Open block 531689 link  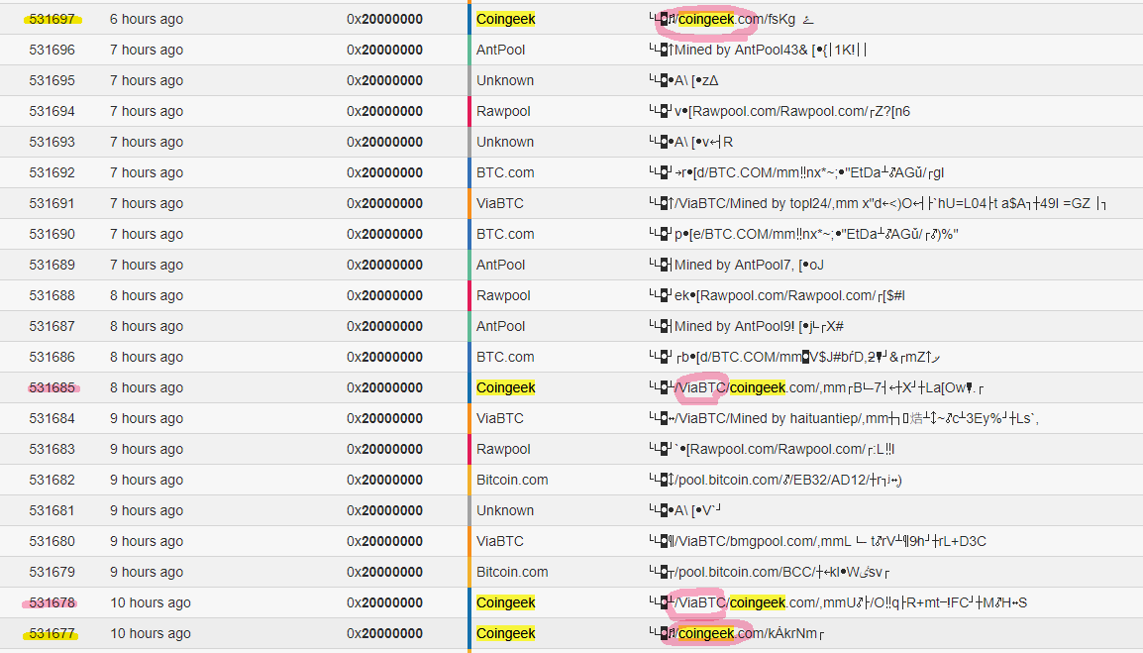tap(52, 265)
